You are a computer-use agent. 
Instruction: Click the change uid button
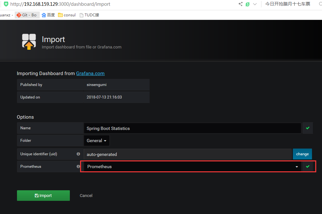(302, 154)
